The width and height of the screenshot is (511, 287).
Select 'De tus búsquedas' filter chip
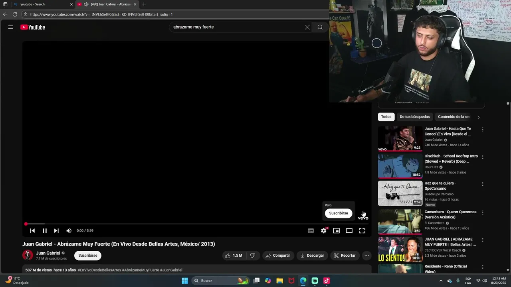pos(415,117)
